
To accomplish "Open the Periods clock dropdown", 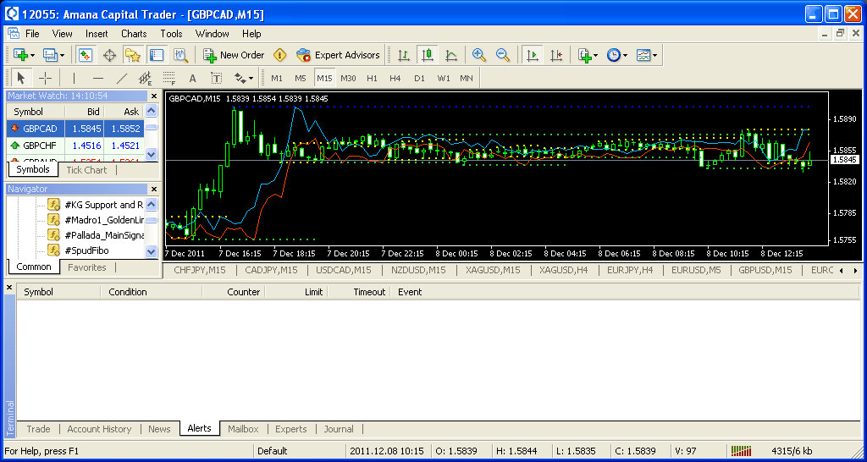I will (x=617, y=55).
